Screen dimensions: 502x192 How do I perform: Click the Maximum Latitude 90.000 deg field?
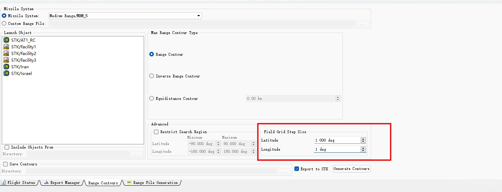tap(237, 144)
